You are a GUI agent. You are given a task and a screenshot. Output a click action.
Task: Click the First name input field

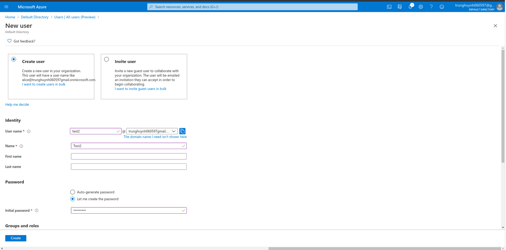pos(129,156)
